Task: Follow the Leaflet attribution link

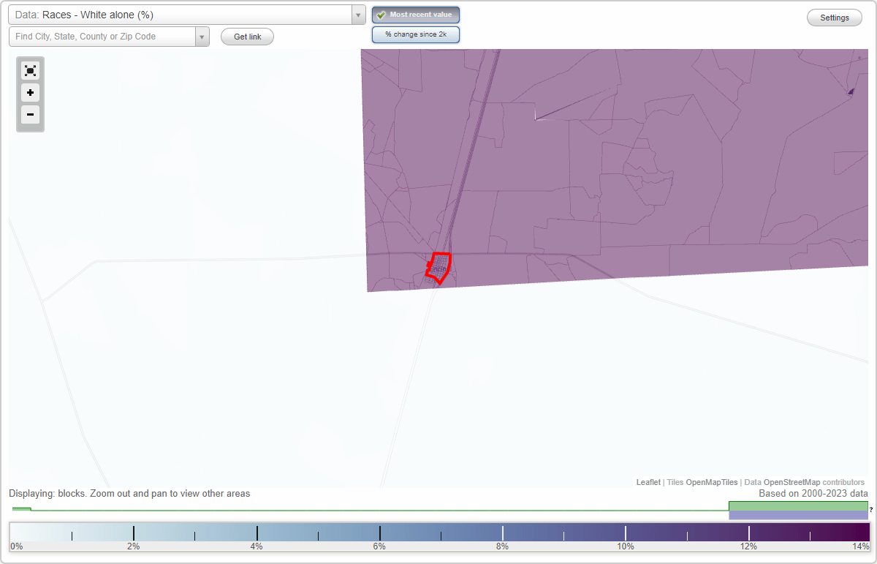Action: point(648,482)
